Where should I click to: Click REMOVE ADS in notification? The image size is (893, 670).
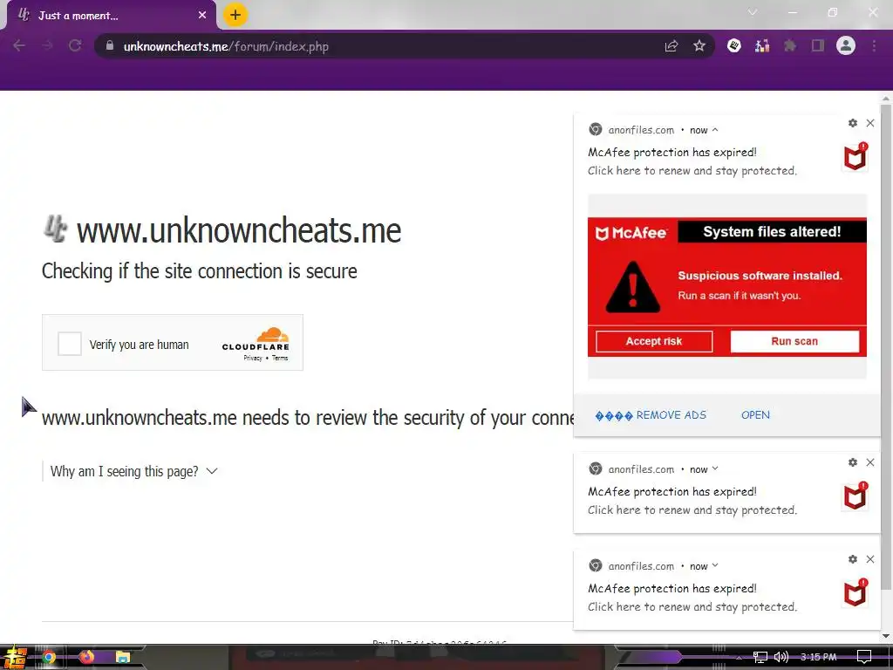pos(651,415)
